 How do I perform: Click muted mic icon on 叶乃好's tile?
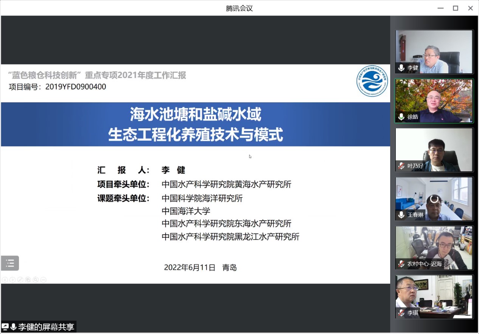point(401,166)
